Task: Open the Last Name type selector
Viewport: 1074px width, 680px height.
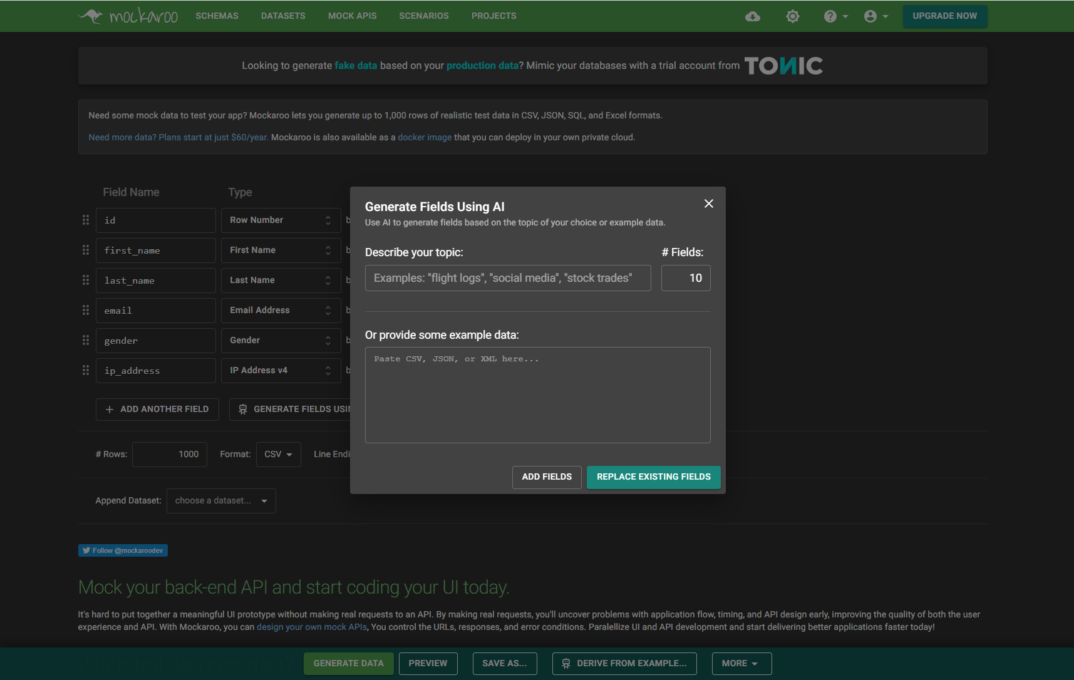Action: [x=281, y=281]
